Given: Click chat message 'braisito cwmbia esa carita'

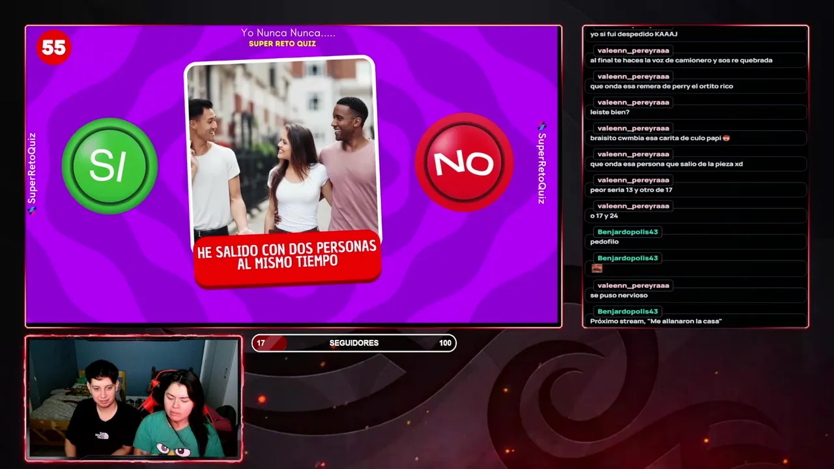Looking at the screenshot, I should [x=659, y=138].
